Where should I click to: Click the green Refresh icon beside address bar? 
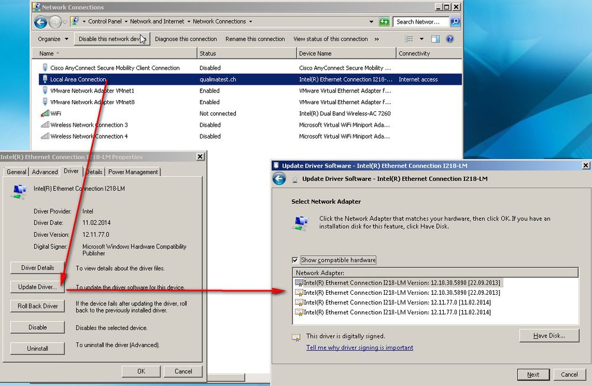(x=384, y=22)
